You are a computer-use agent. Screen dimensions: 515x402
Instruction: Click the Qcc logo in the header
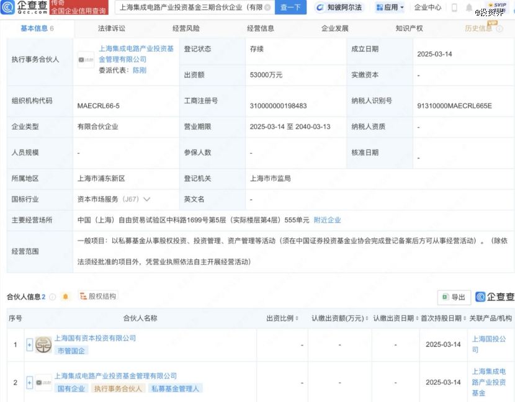pyautogui.click(x=25, y=7)
